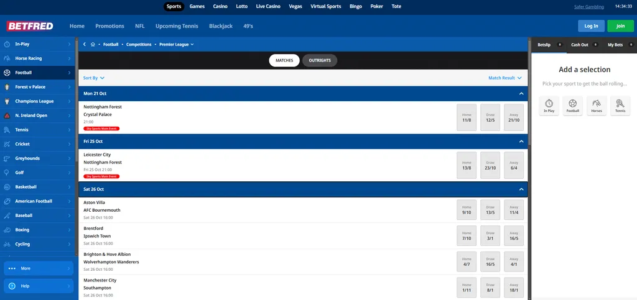637x300 pixels.
Task: Bet Draw 8/1 on Manchester City v Southampton
Action: pos(490,288)
